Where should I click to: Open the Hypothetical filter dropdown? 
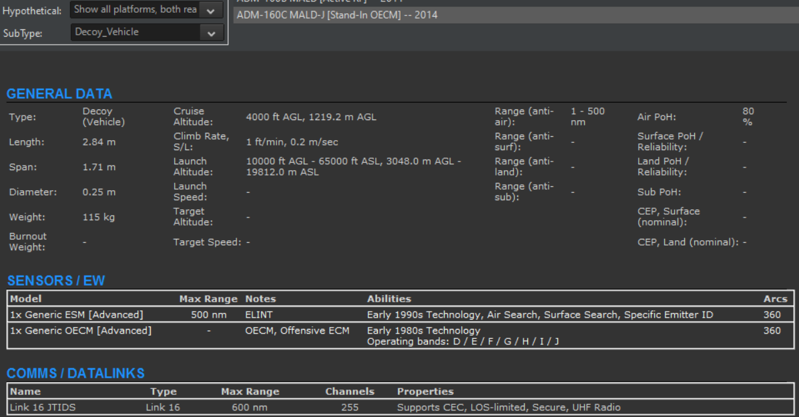146,9
